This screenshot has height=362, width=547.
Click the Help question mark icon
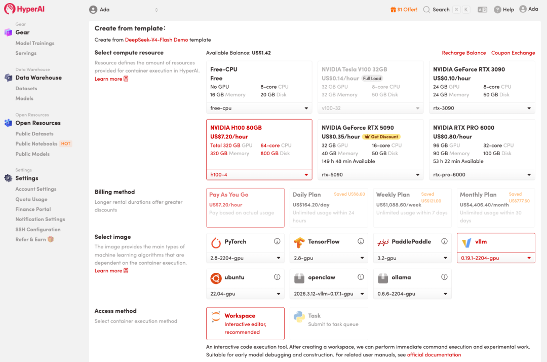[x=497, y=10]
